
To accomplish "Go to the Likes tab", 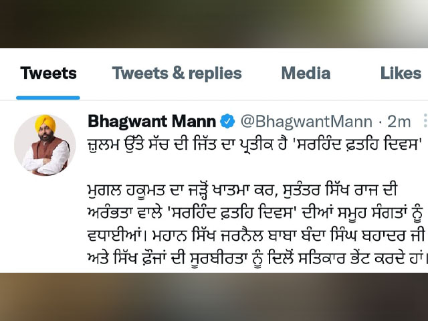I will (401, 73).
